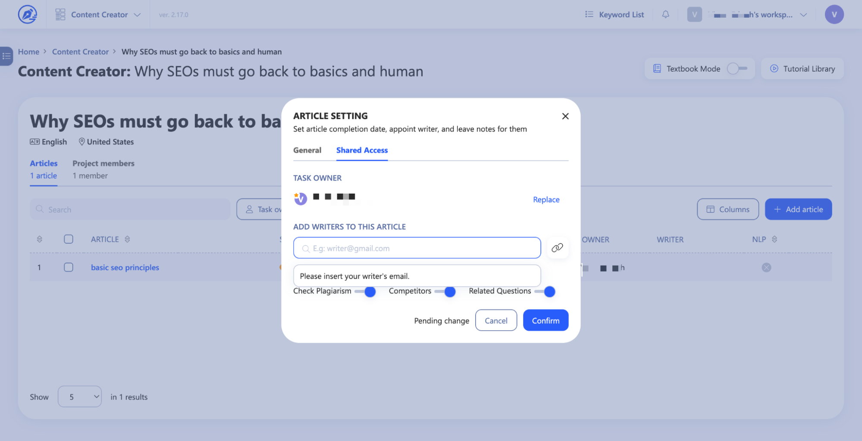This screenshot has width=862, height=441.
Task: Open notifications bell
Action: (x=665, y=15)
